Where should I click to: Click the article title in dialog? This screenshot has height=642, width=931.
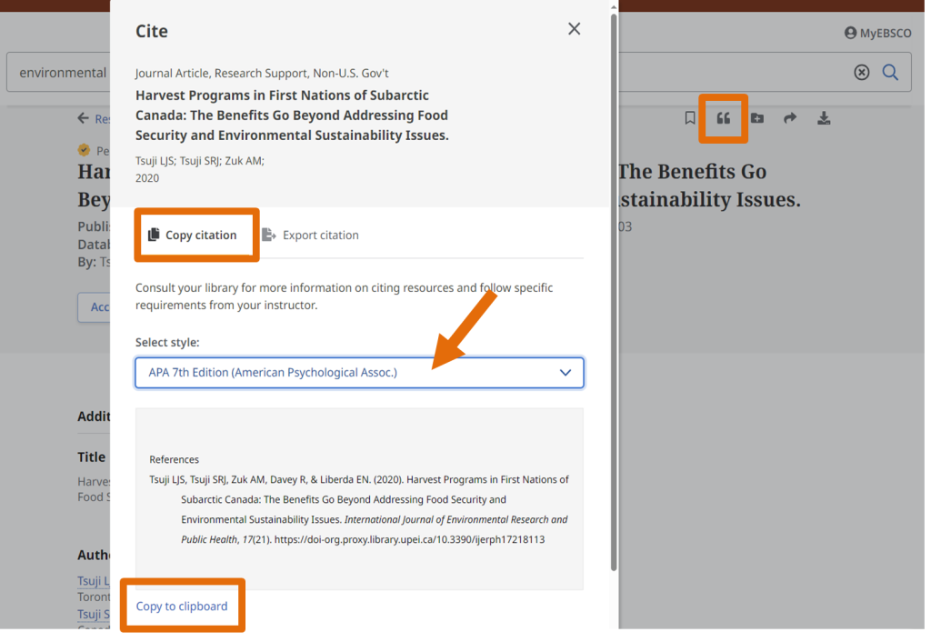tap(292, 115)
